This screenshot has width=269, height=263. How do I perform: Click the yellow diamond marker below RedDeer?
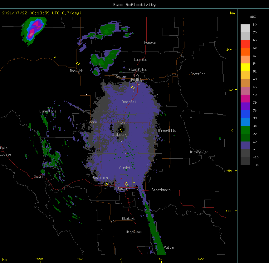[x=133, y=88]
